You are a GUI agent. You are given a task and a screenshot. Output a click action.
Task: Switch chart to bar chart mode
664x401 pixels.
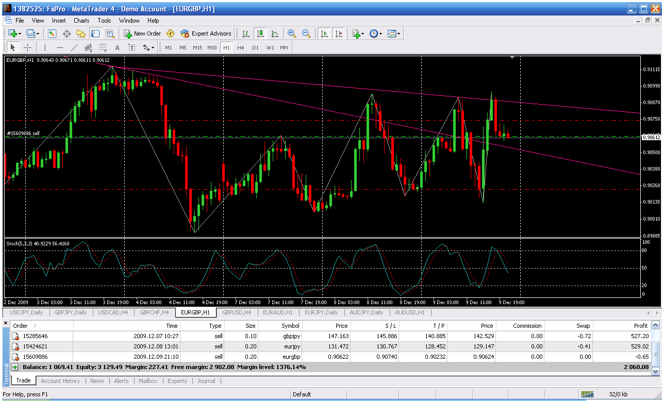click(x=246, y=34)
